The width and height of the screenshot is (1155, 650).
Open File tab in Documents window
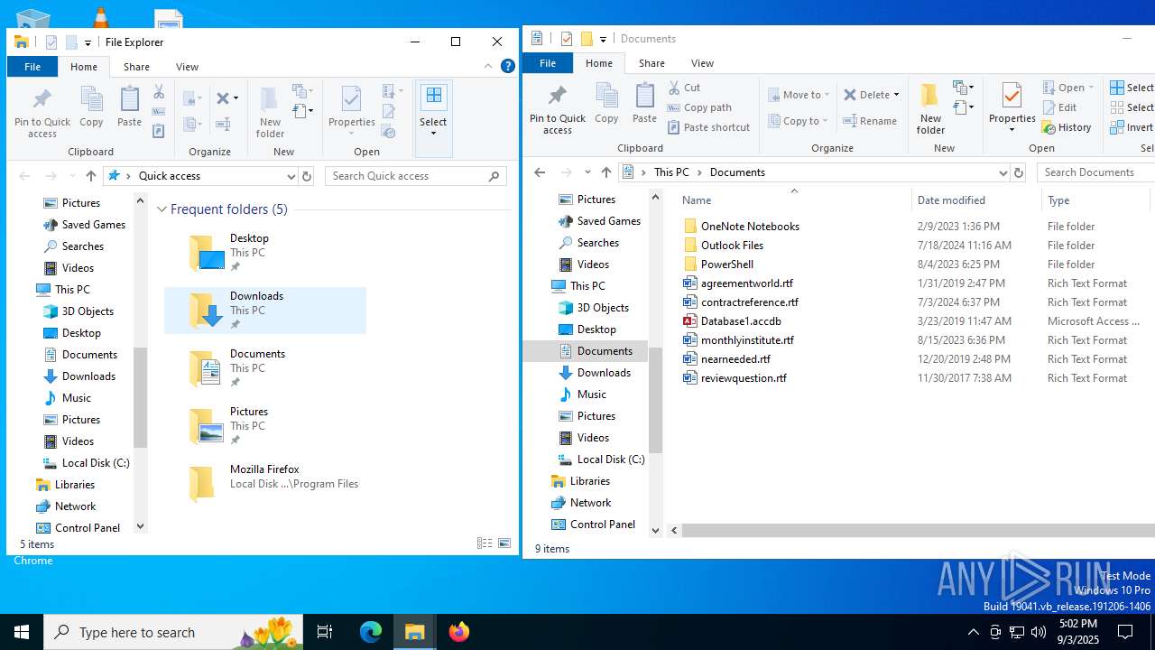[548, 63]
